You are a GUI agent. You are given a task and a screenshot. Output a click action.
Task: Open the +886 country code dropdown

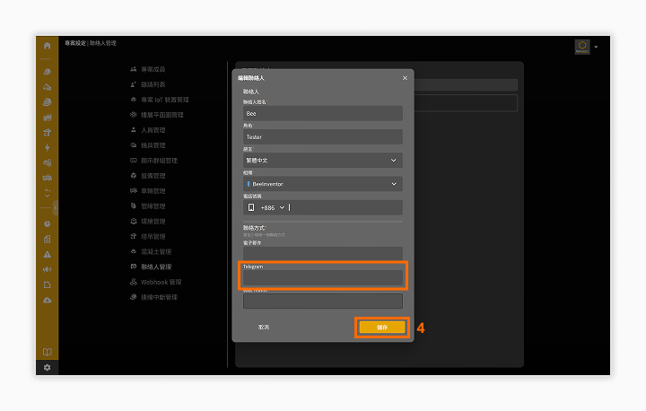click(x=273, y=208)
